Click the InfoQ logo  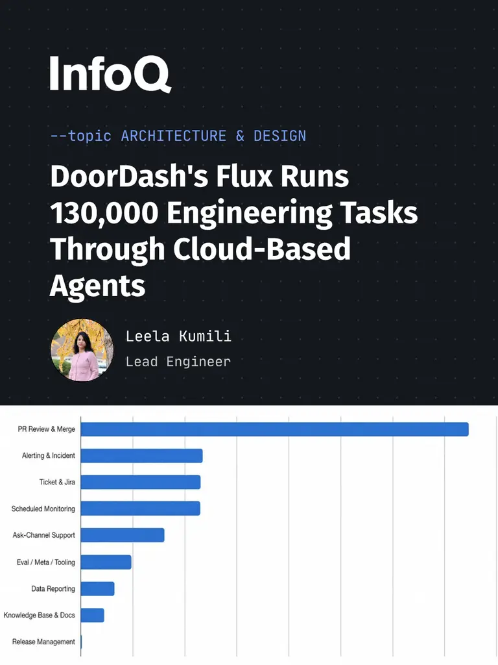click(x=110, y=74)
